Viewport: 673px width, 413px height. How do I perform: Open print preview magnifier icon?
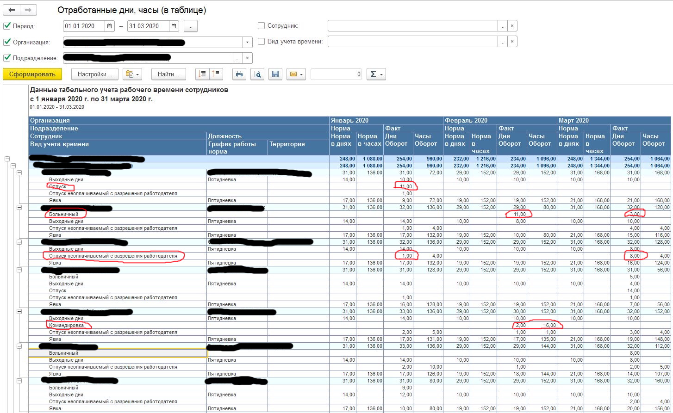point(258,74)
